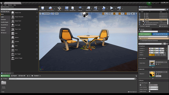Open the SM_TableRound static mesh dropdown
Image resolution: width=169 pixels, height=95 pixels.
tap(161, 62)
